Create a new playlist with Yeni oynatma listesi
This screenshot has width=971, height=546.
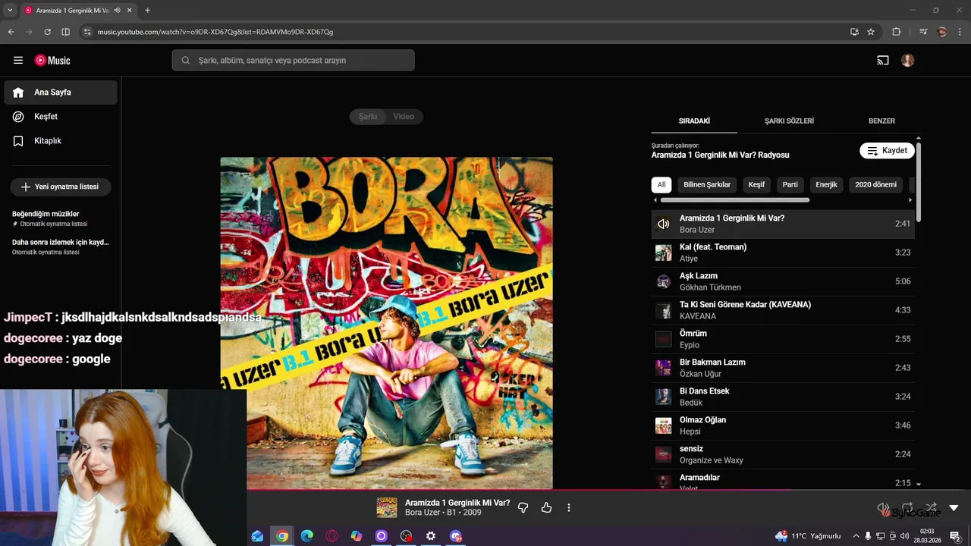click(x=61, y=187)
